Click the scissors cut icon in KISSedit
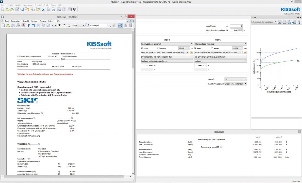This screenshot has height=183, width=302. click(38, 26)
